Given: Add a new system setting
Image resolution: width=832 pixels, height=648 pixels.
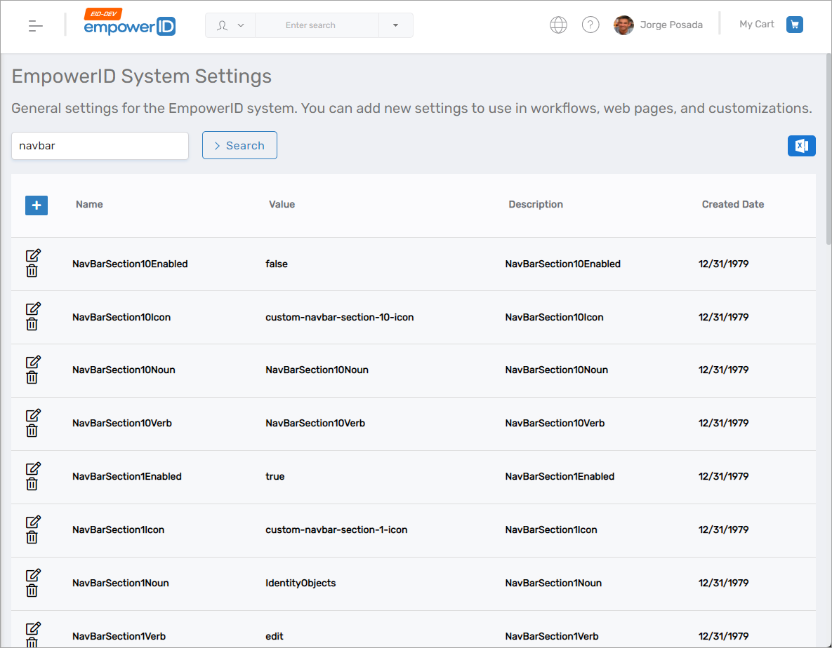Looking at the screenshot, I should 36,205.
